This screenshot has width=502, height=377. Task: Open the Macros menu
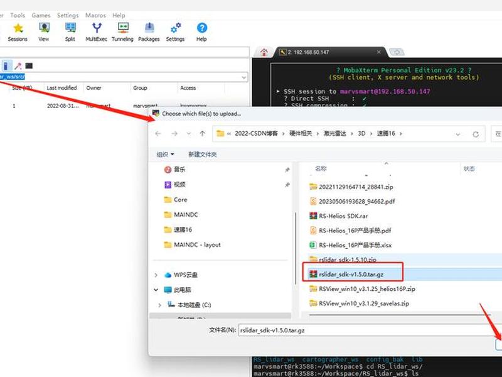(95, 15)
